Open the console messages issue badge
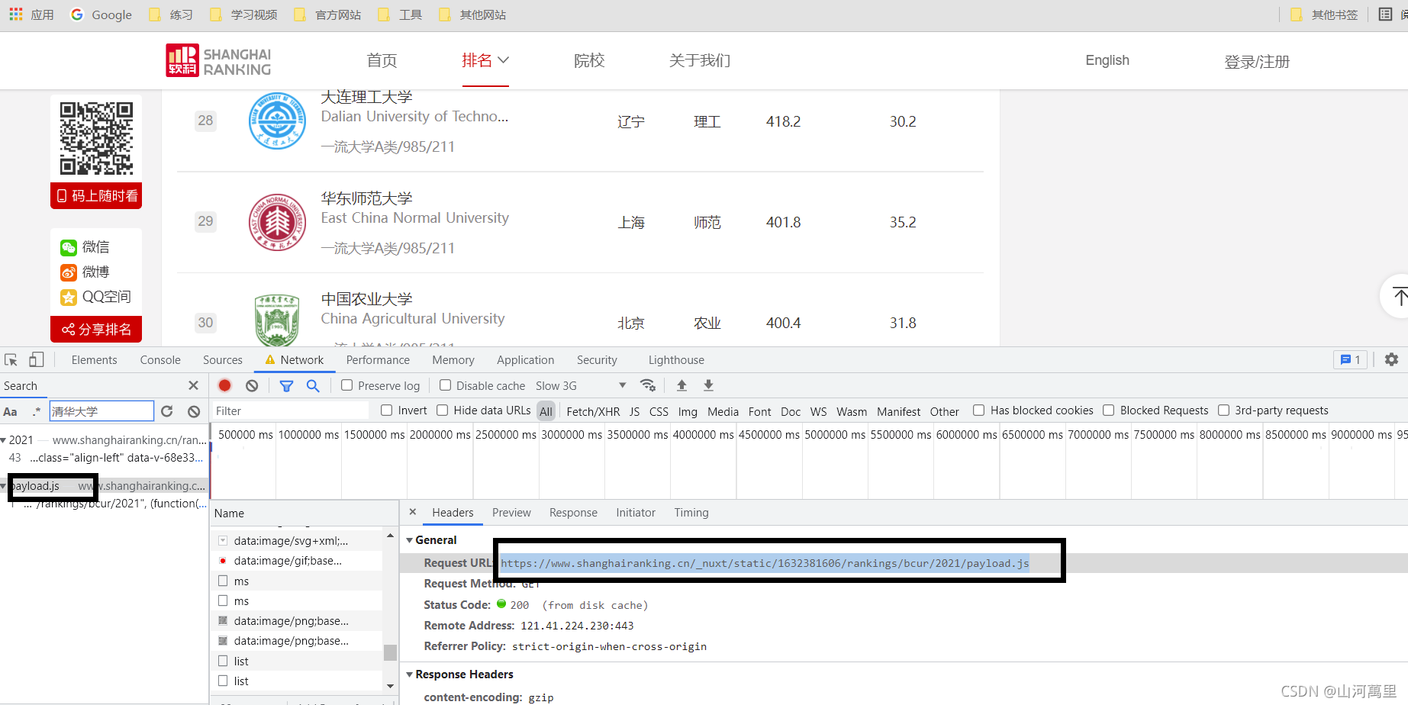The width and height of the screenshot is (1408, 705). tap(1350, 359)
